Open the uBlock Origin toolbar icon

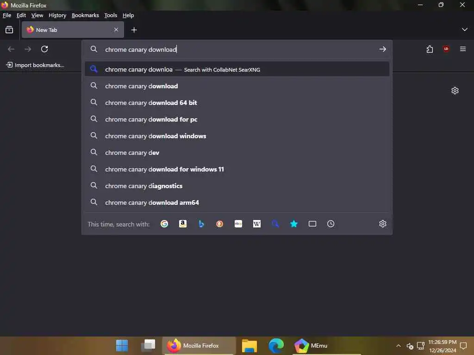point(446,49)
